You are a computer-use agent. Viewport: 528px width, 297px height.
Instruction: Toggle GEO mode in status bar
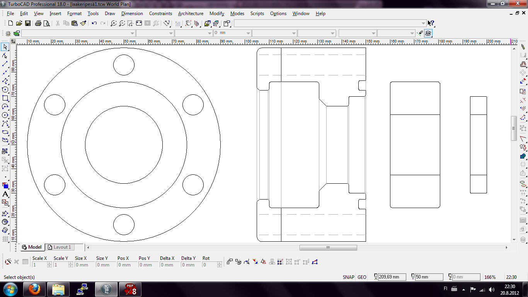pos(362,277)
